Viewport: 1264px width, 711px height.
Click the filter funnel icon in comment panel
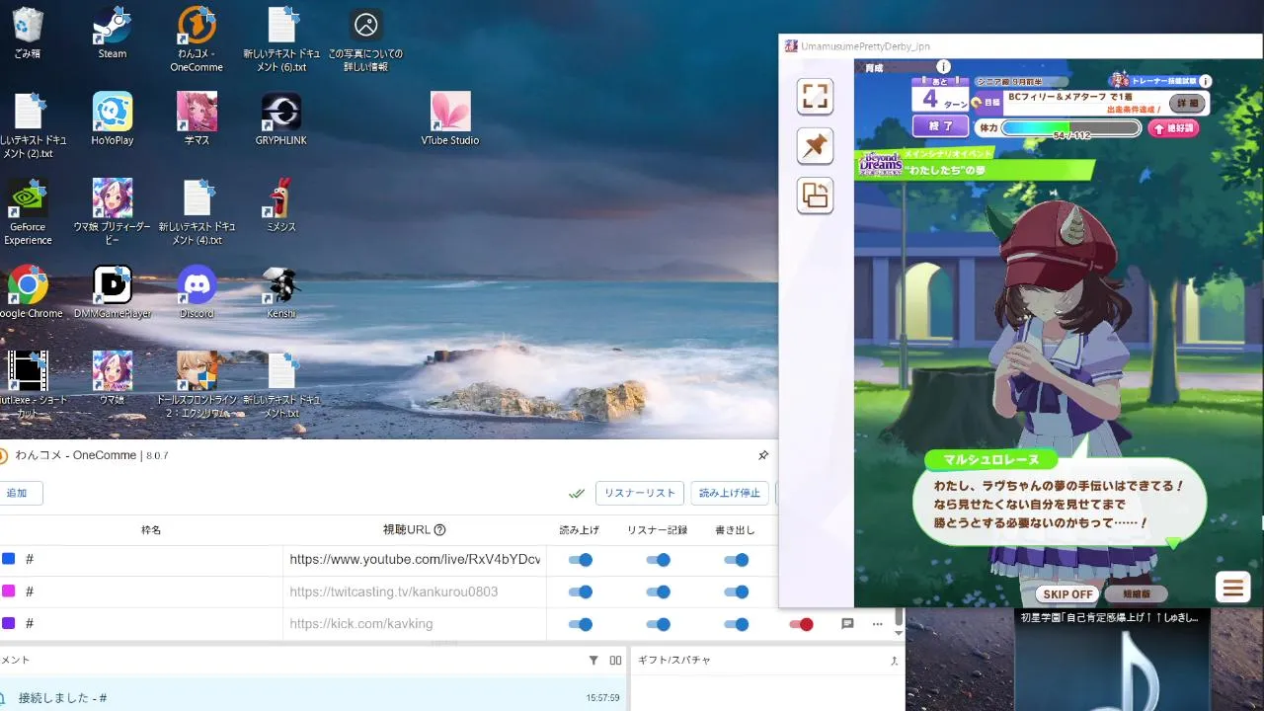[593, 661]
